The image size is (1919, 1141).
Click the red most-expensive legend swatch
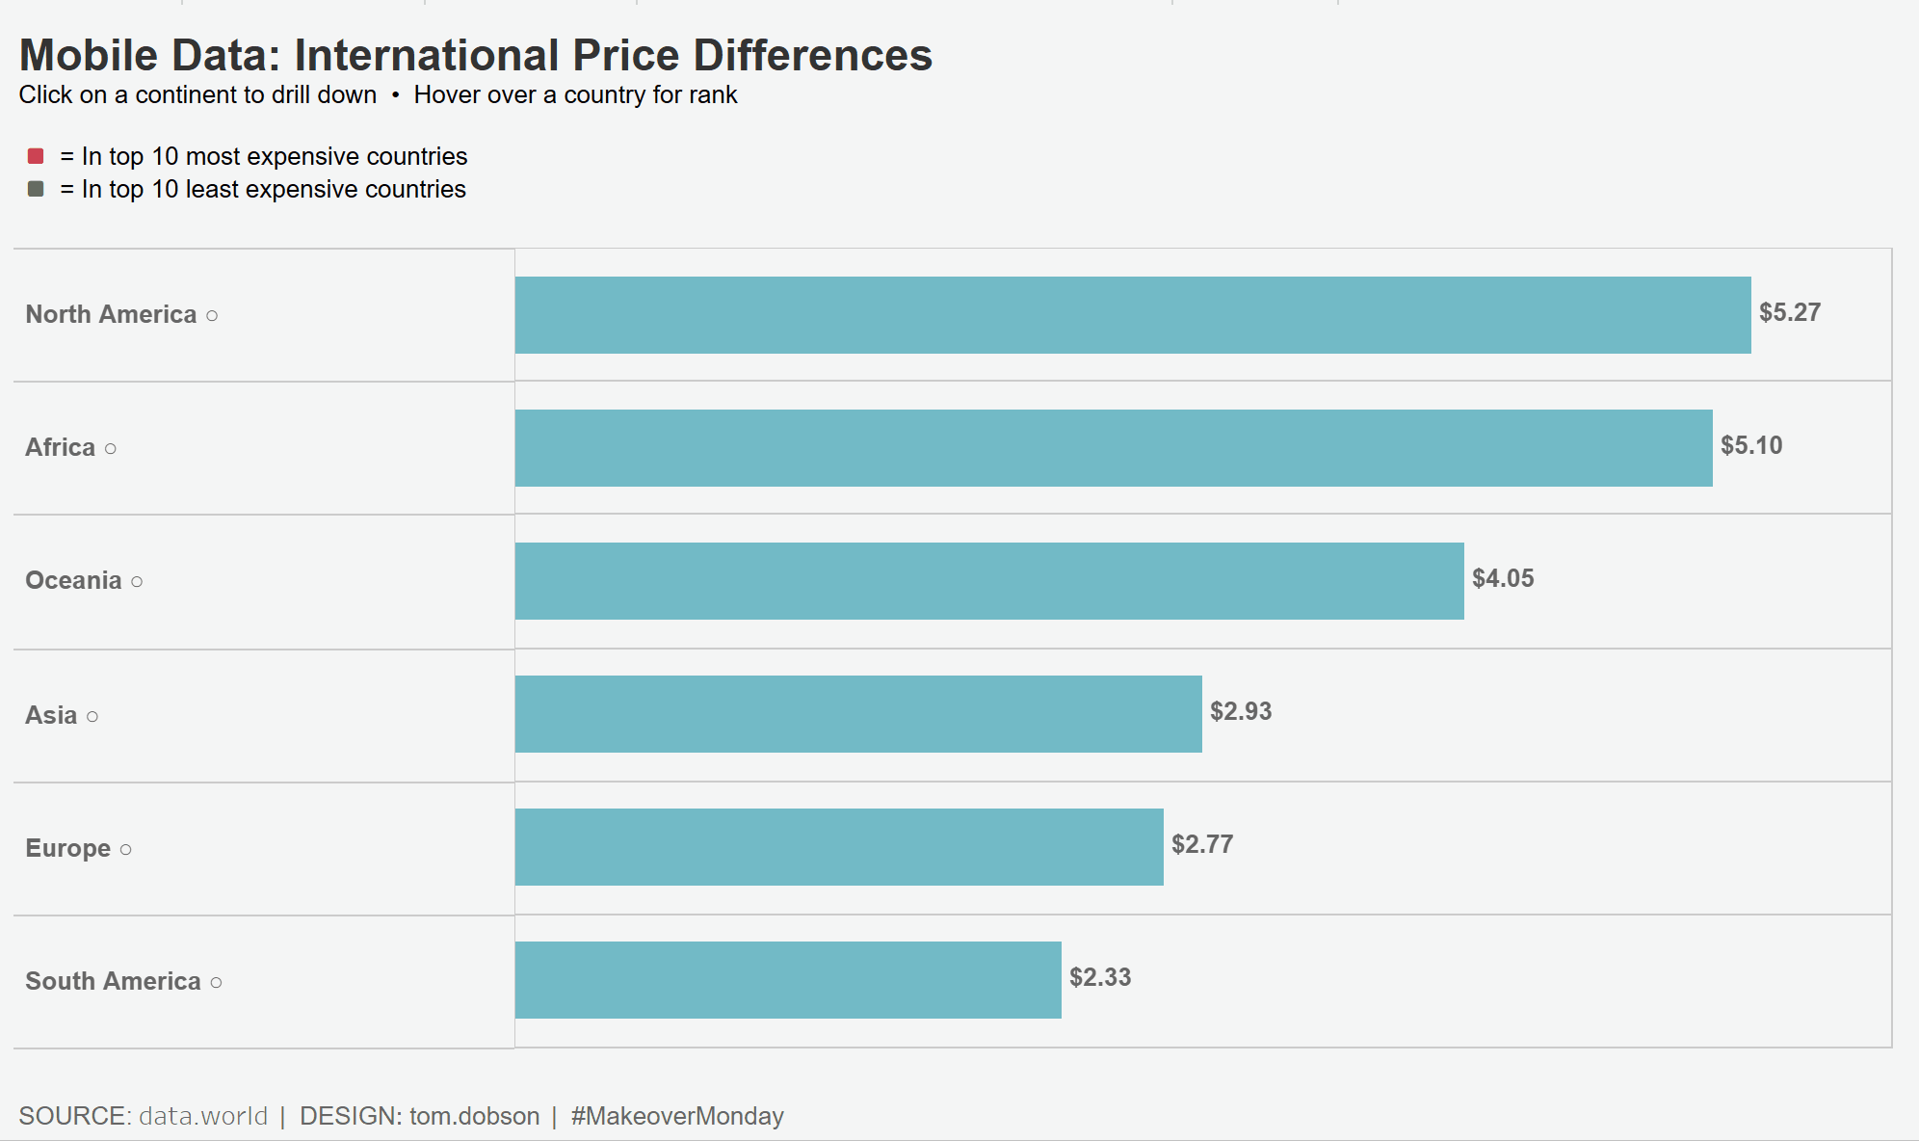(x=36, y=156)
